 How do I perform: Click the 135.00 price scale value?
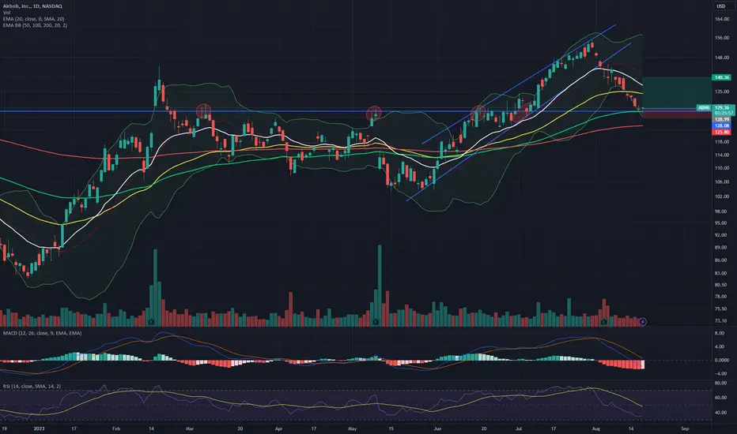(x=722, y=92)
